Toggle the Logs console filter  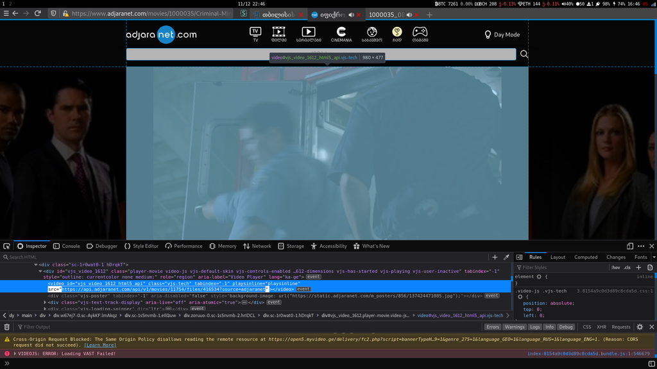point(534,327)
